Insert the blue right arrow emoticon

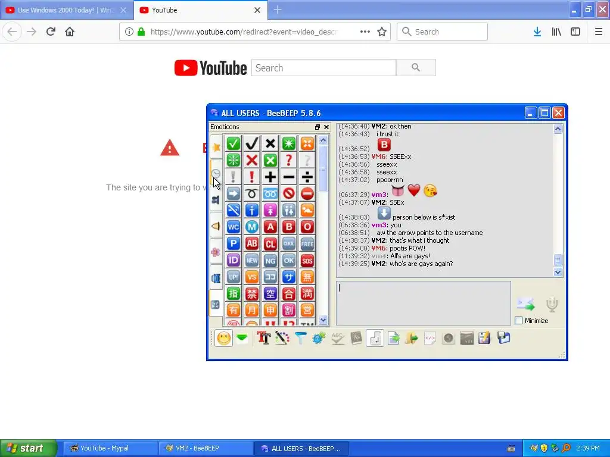click(x=234, y=193)
